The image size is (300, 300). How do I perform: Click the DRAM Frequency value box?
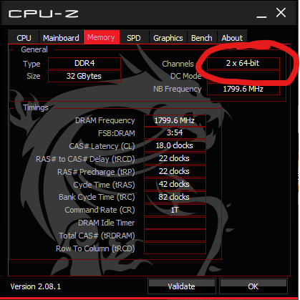click(x=175, y=120)
